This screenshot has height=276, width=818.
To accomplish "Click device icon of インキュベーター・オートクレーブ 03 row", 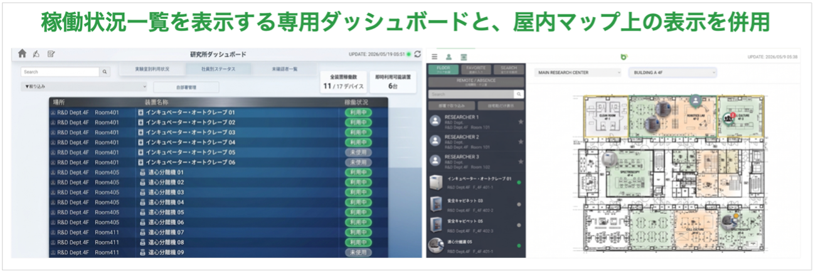I will pos(141,132).
